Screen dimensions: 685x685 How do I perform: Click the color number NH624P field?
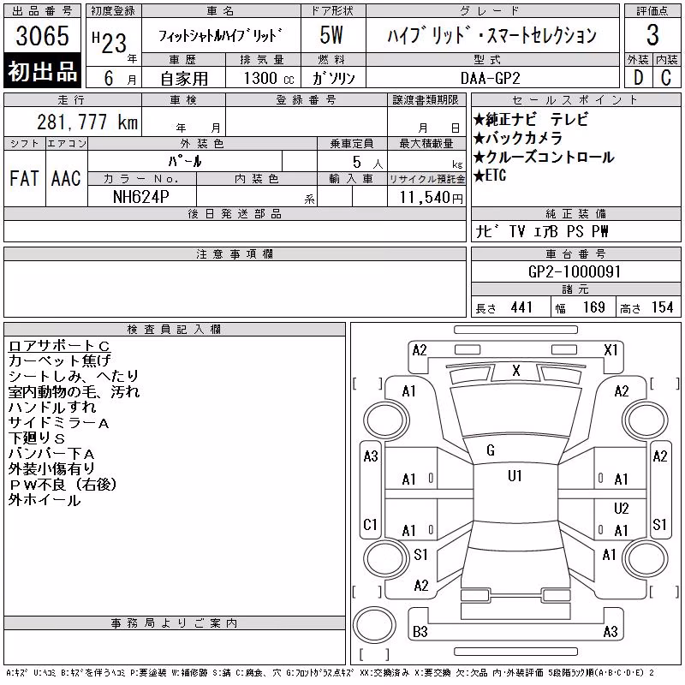click(141, 197)
